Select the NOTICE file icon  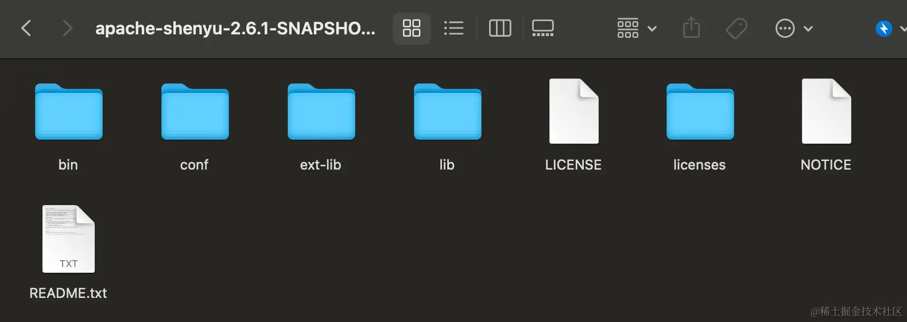click(x=827, y=111)
